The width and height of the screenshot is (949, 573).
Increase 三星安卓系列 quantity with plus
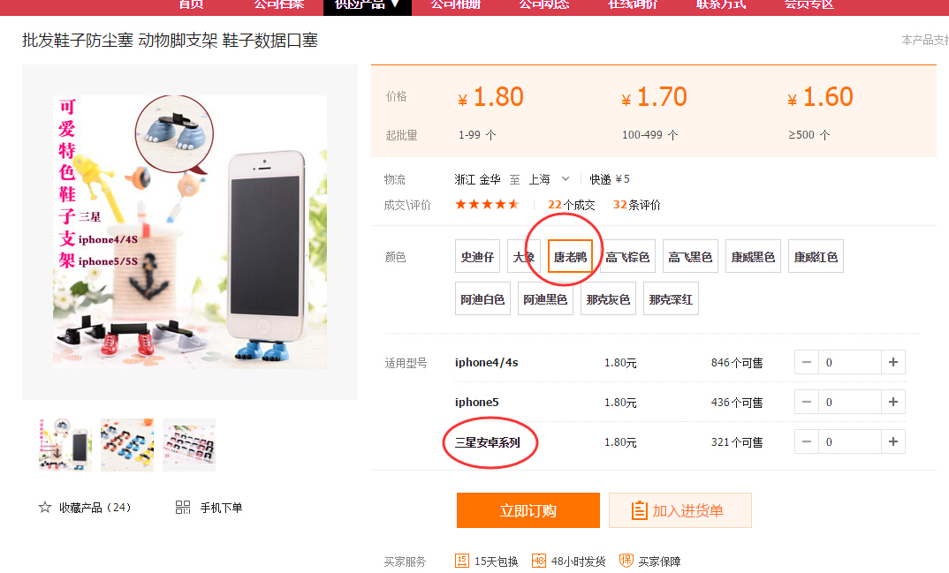(892, 441)
